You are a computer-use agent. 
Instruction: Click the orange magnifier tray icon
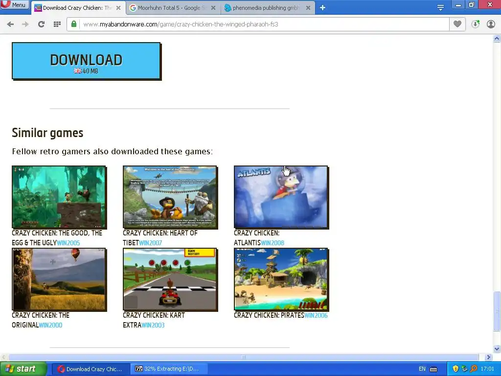(474, 369)
